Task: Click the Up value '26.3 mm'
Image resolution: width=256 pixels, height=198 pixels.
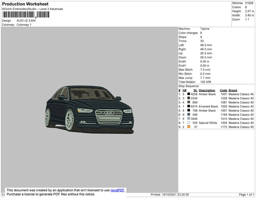Action: coord(206,53)
